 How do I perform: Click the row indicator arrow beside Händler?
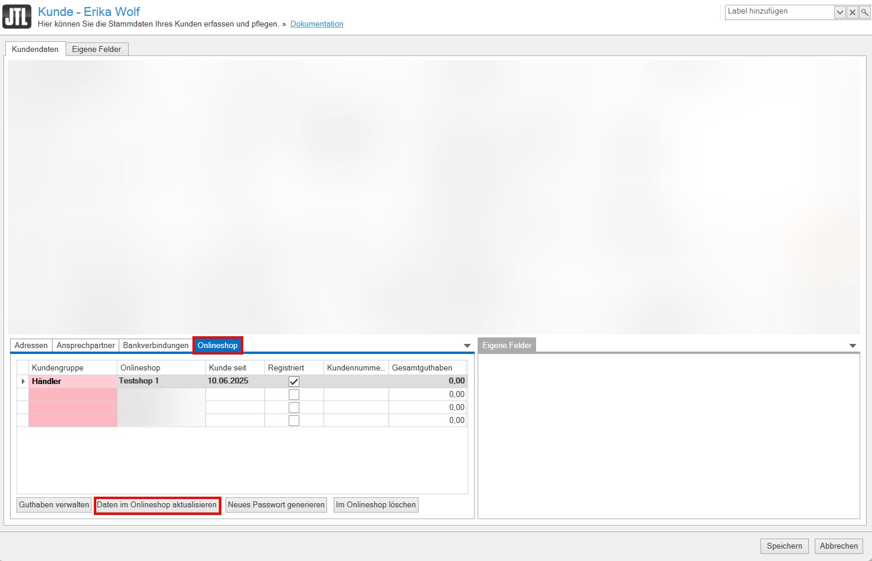[23, 382]
